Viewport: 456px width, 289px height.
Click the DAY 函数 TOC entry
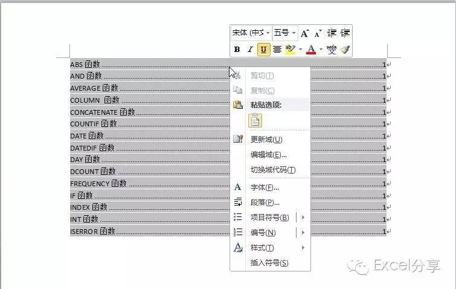(x=85, y=160)
